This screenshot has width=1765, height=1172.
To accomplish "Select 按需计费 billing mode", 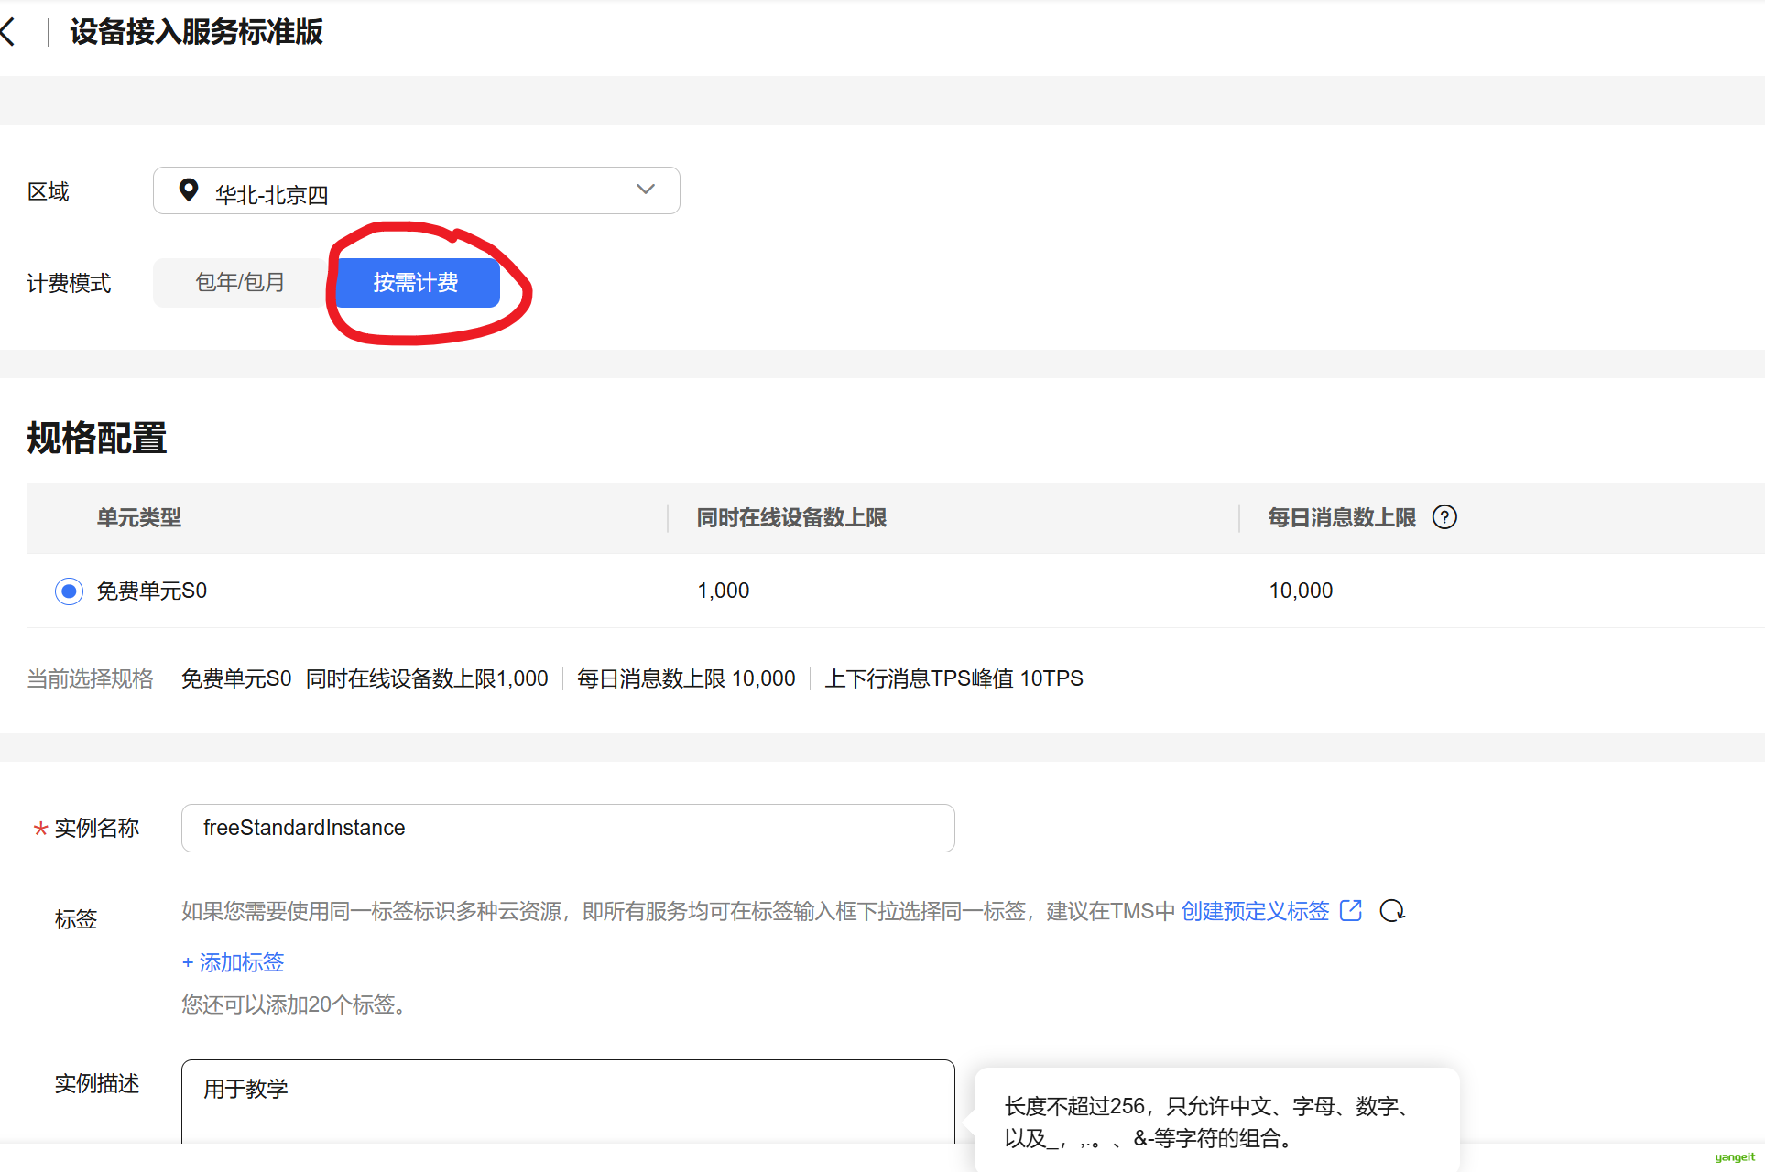I will tap(417, 282).
